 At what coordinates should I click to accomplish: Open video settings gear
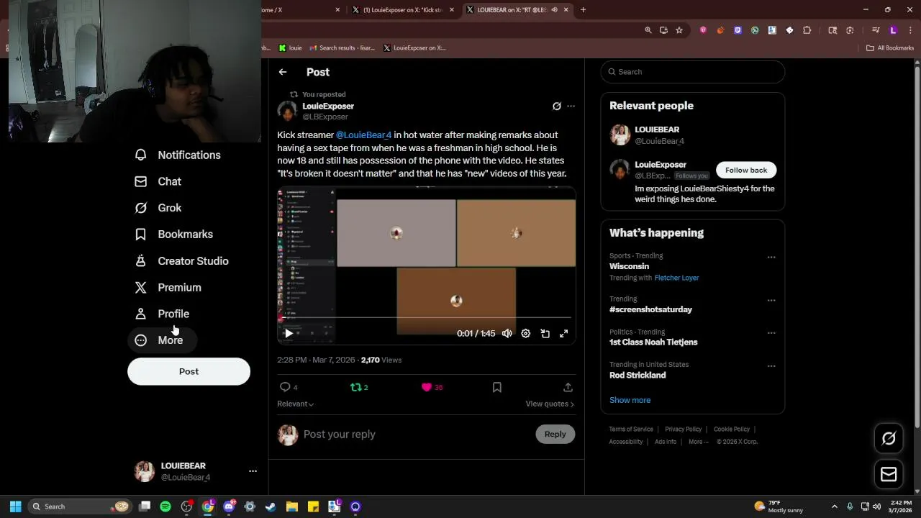coord(526,334)
